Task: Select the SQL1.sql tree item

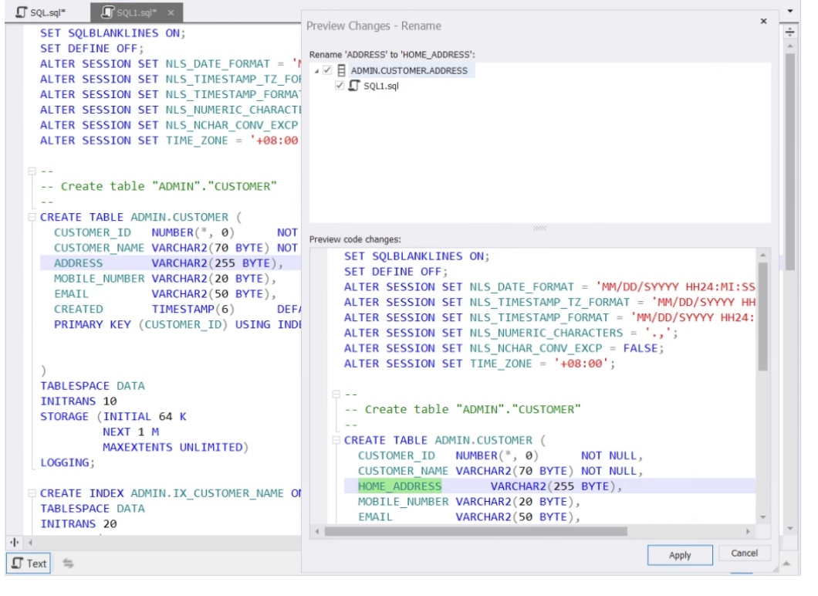Action: 380,86
